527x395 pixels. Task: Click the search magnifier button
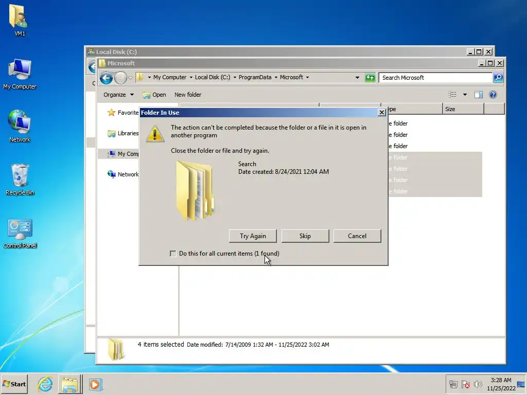(x=498, y=78)
